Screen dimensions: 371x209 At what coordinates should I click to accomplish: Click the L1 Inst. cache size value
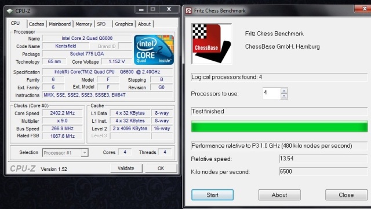(130, 121)
